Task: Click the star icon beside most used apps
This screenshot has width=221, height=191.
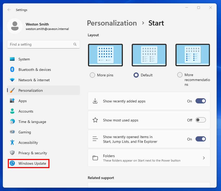Action: (95, 120)
